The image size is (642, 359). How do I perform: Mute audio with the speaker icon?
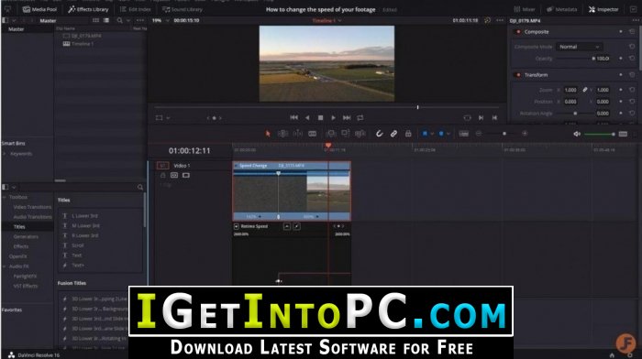577,134
